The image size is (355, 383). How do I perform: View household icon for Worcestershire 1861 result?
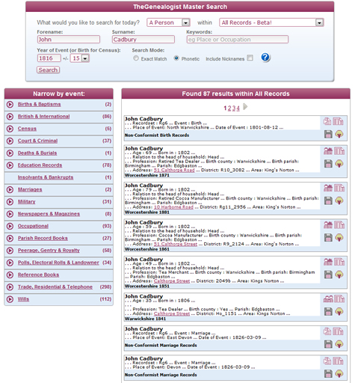[x=328, y=224]
